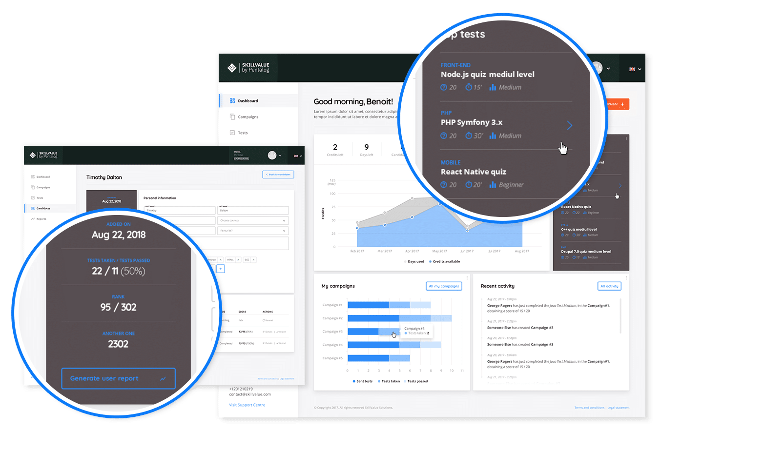Open the language flag dropdown in main header
Screen dimensions: 764x451
635,69
